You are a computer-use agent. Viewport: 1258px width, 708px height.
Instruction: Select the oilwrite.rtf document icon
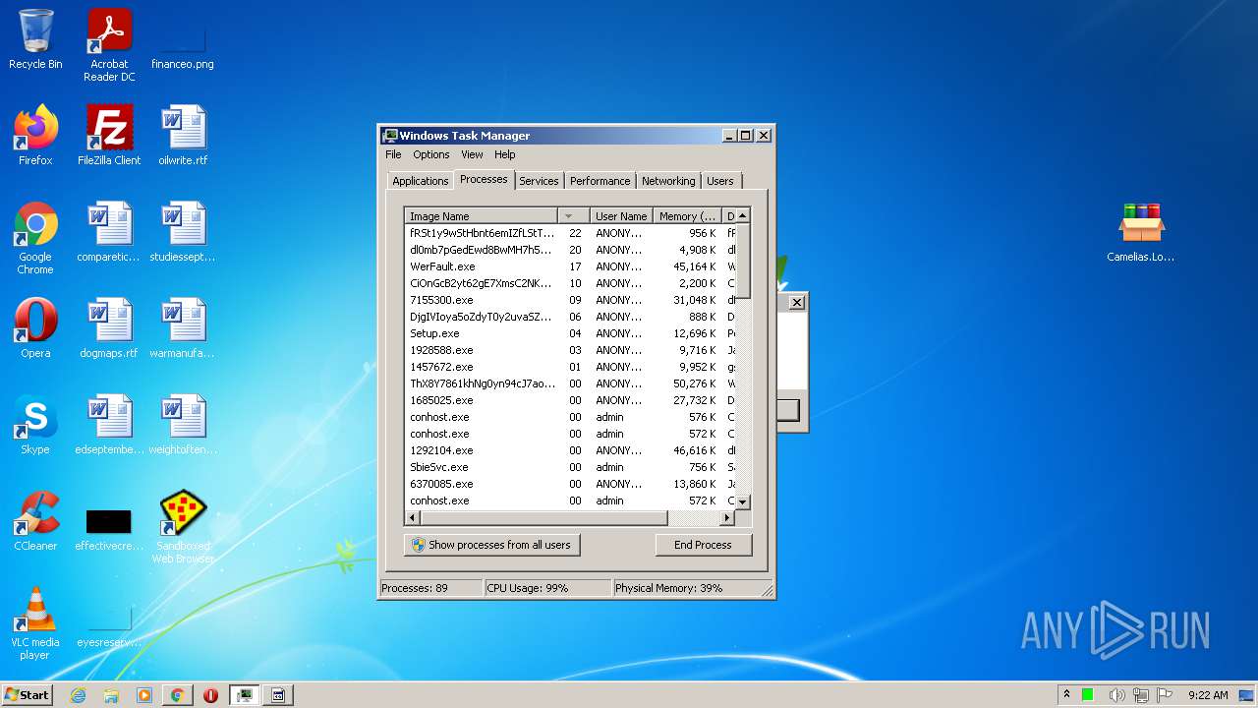(x=183, y=136)
